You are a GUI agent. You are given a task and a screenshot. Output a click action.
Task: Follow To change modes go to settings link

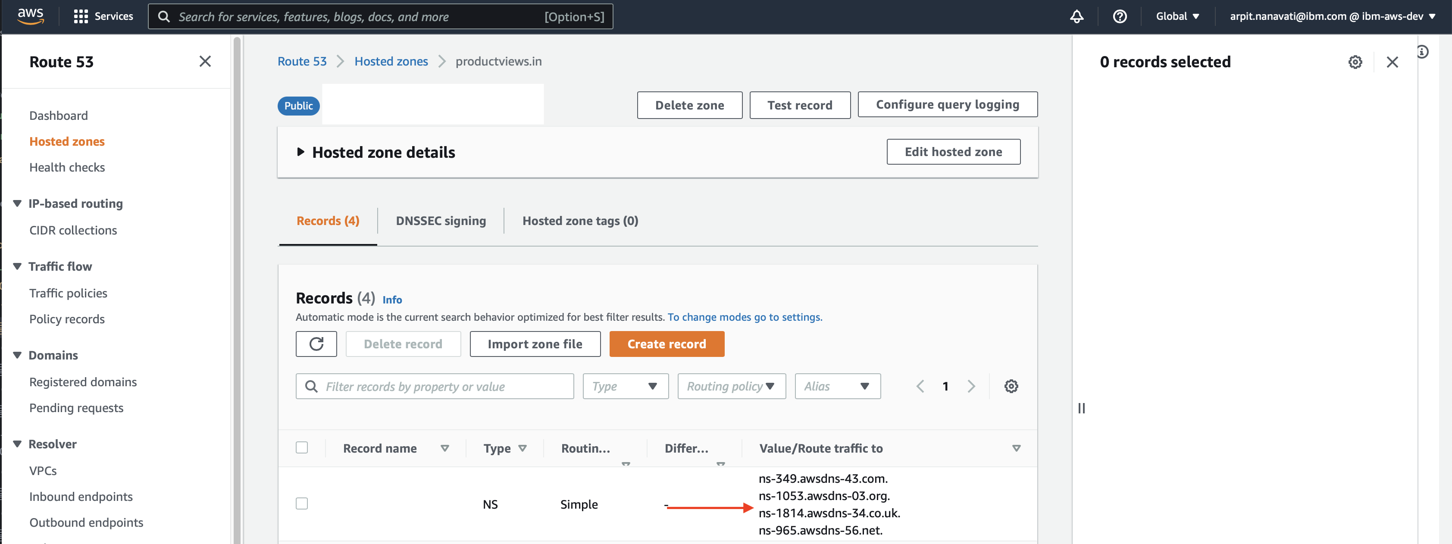[745, 317]
